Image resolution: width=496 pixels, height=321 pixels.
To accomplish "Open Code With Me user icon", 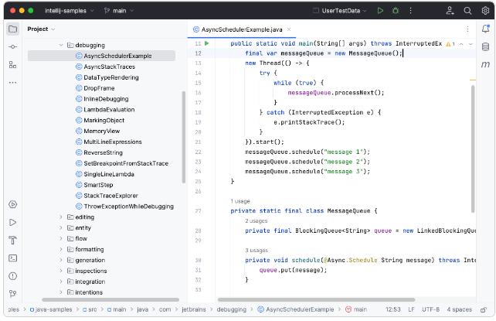I will click(x=450, y=11).
